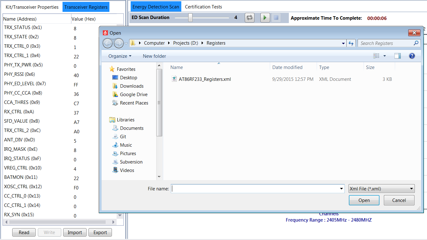The image size is (427, 240).
Task: Toggle the preview pane icon
Action: pos(398,56)
